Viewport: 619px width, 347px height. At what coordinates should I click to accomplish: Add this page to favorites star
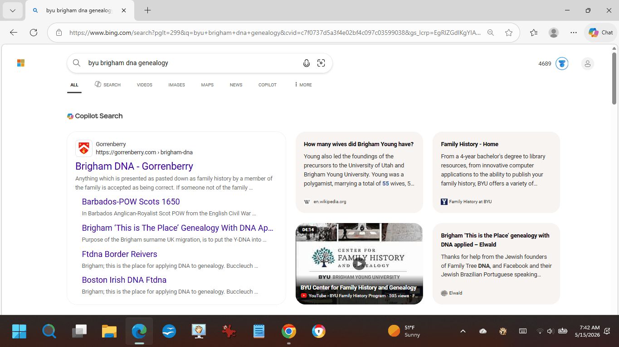(509, 33)
